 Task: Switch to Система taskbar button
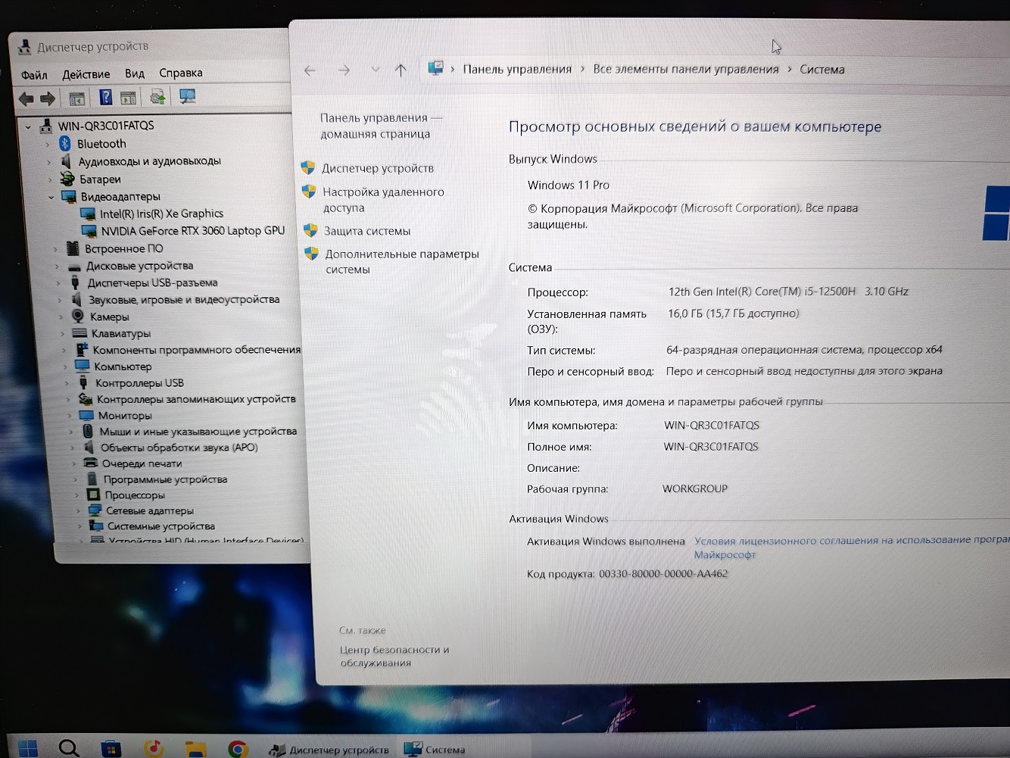click(x=436, y=750)
